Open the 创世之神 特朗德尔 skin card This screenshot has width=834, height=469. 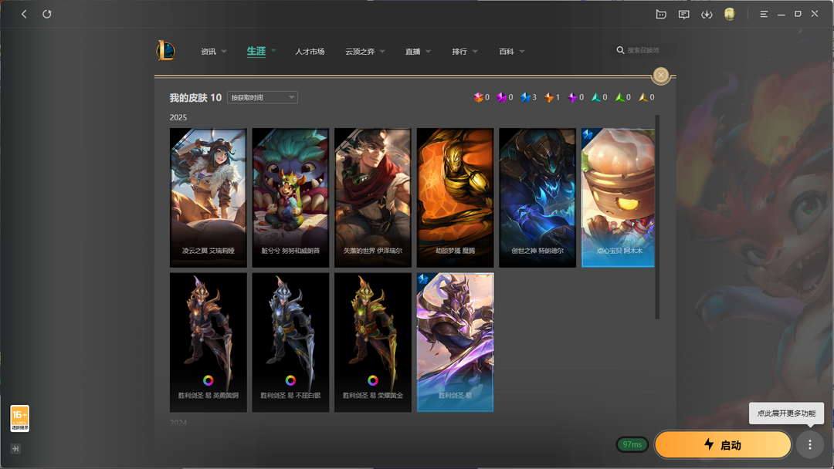pyautogui.click(x=537, y=197)
